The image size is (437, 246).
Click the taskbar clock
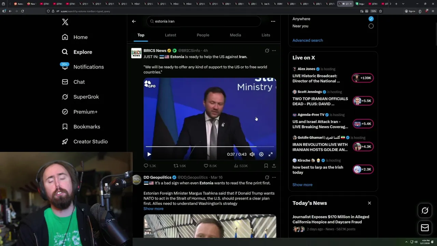[425, 242]
